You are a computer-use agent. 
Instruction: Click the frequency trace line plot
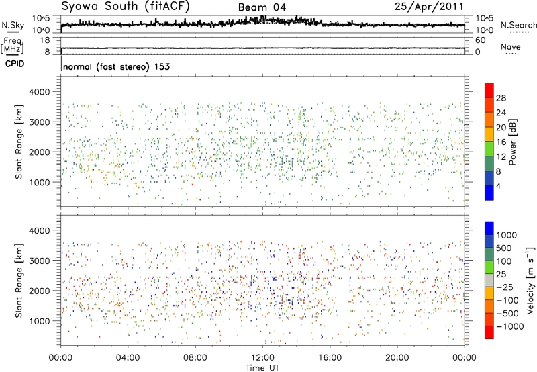(x=262, y=48)
